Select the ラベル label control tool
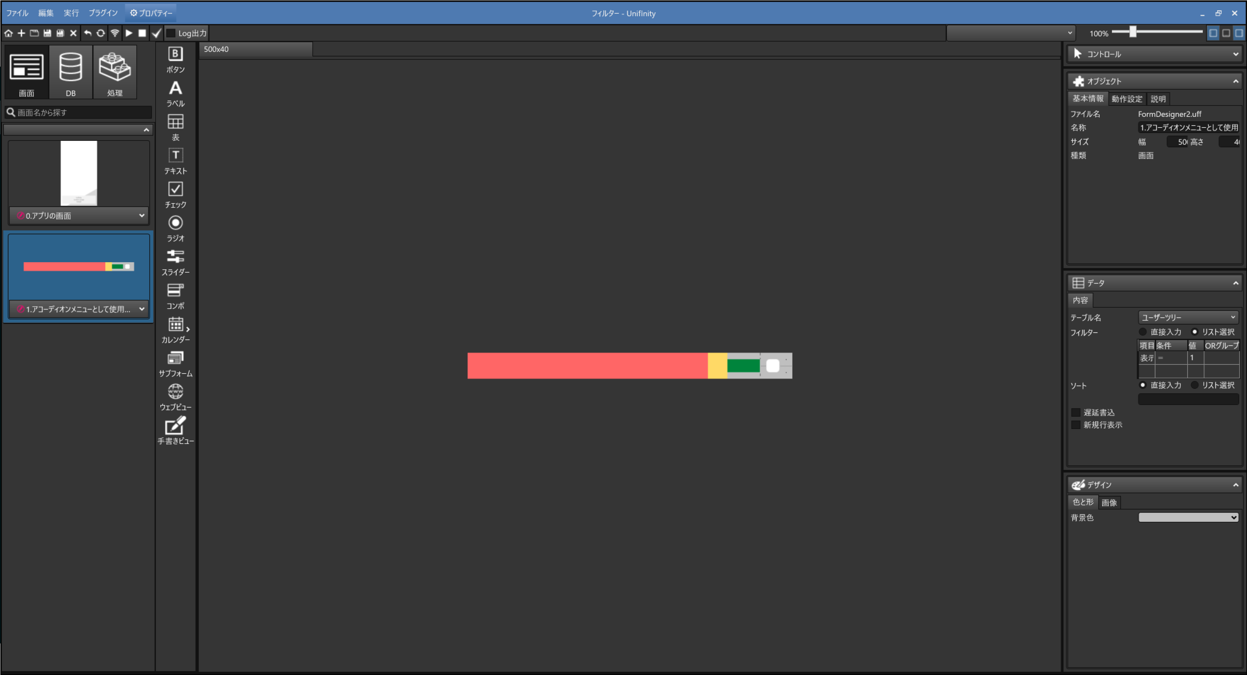 tap(175, 93)
